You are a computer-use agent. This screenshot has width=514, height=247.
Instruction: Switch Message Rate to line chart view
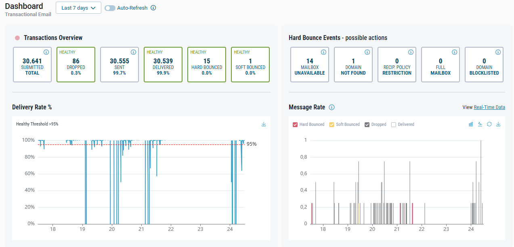point(480,124)
